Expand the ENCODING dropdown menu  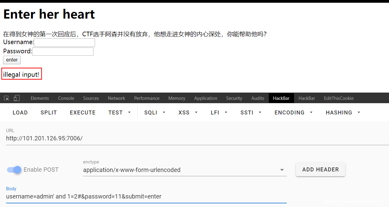293,113
